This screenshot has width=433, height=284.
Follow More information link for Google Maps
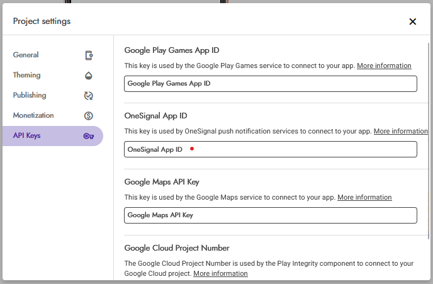pos(364,198)
